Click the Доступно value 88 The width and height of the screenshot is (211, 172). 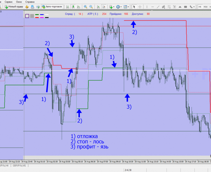(148, 14)
